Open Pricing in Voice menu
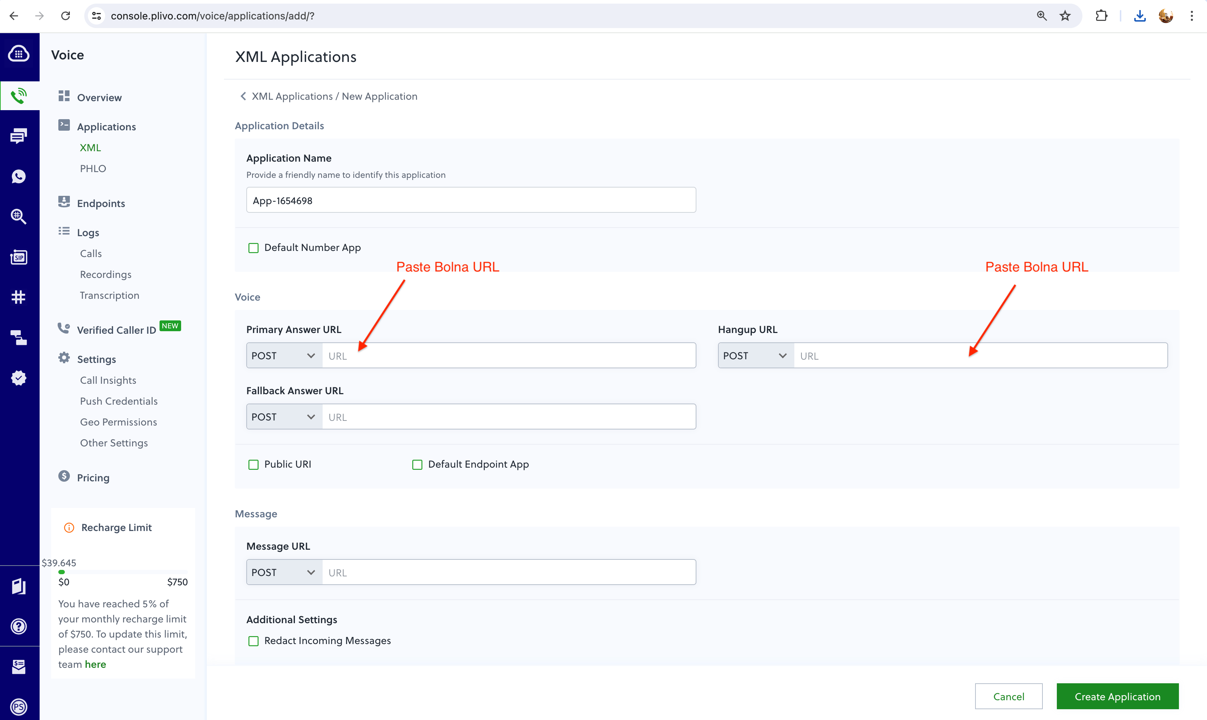 [x=93, y=477]
